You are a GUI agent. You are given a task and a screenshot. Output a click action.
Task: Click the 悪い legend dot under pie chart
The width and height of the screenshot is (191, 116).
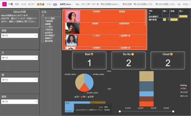point(82,97)
